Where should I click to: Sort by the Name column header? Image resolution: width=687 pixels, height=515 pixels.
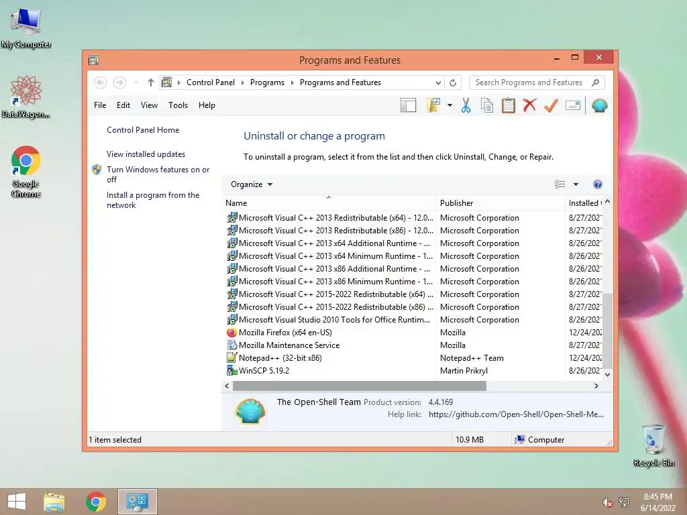(329, 203)
